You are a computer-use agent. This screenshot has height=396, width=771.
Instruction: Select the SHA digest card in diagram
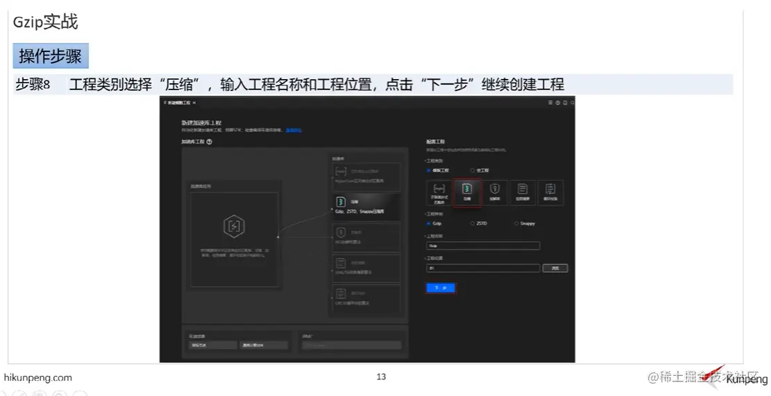366,268
